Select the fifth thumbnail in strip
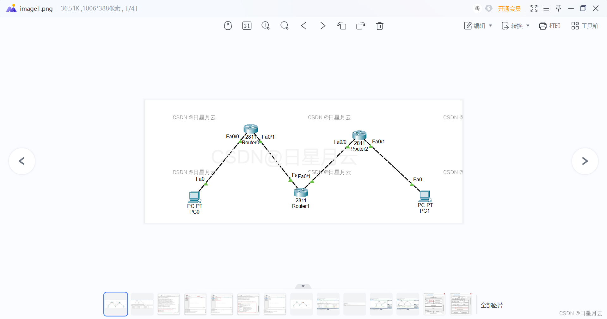 (x=222, y=304)
